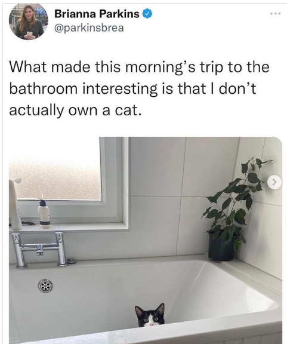Click the bathtub overflow drain in the photo

pos(45,286)
